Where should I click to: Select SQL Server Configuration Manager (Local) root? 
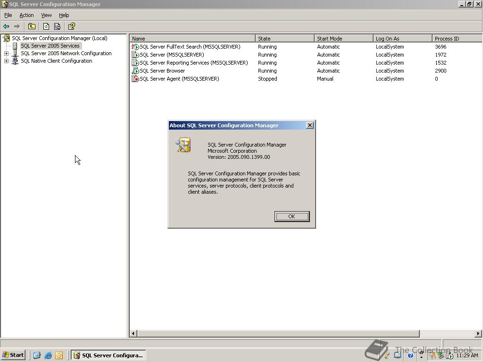click(x=59, y=38)
